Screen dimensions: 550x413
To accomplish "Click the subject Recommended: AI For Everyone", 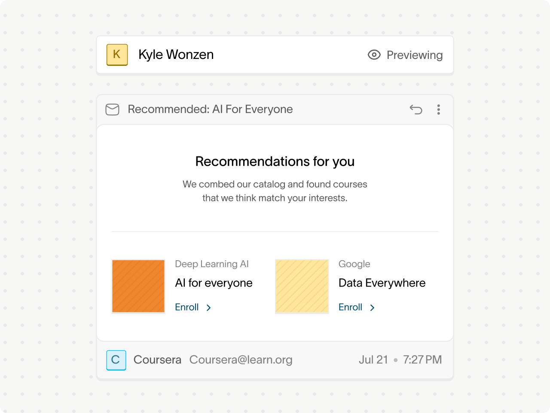I will 211,109.
